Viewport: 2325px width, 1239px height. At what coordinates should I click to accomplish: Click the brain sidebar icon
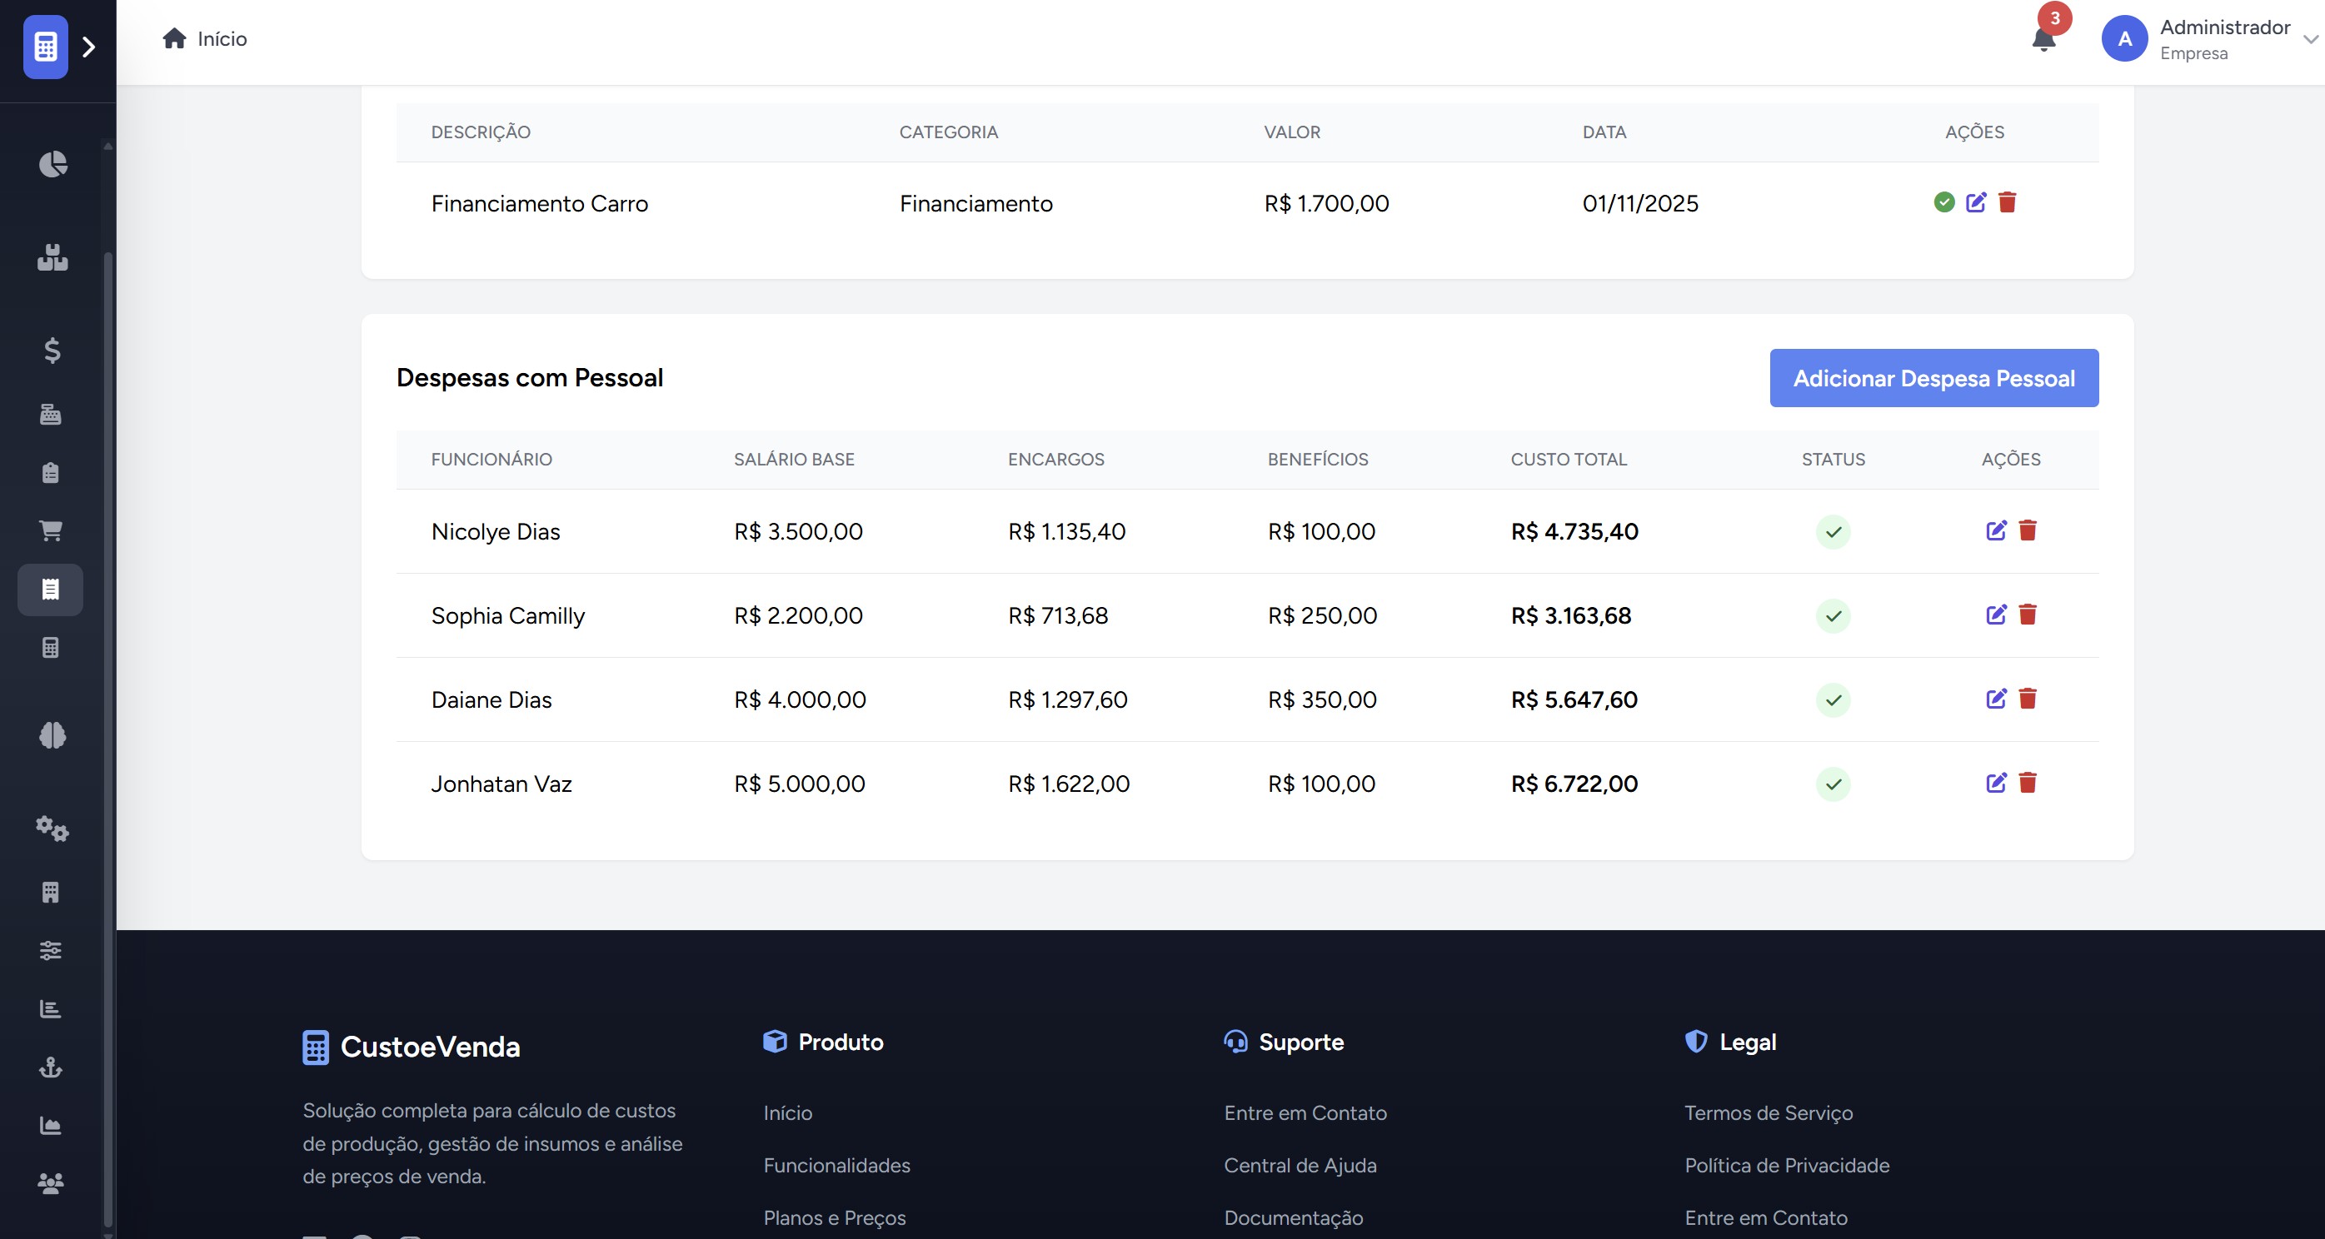point(52,735)
